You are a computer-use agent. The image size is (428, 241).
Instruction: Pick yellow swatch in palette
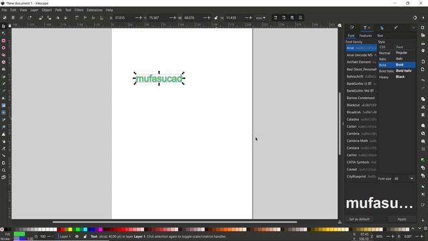(70, 229)
